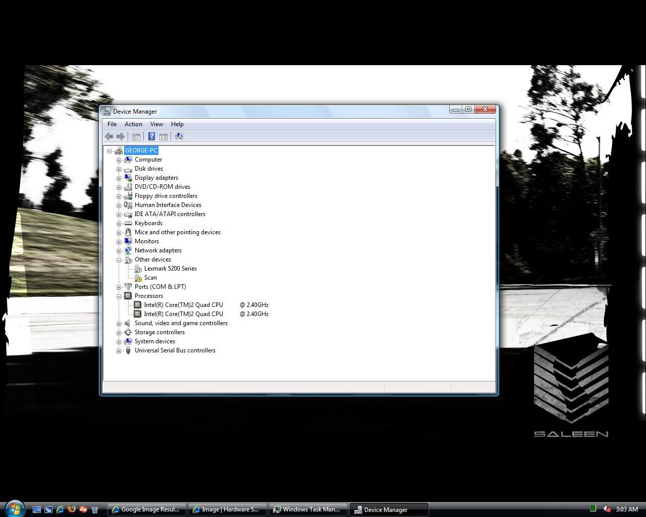Select the Lexmark 5200 Series device
Viewport: 646px width, 517px height.
pyautogui.click(x=170, y=269)
